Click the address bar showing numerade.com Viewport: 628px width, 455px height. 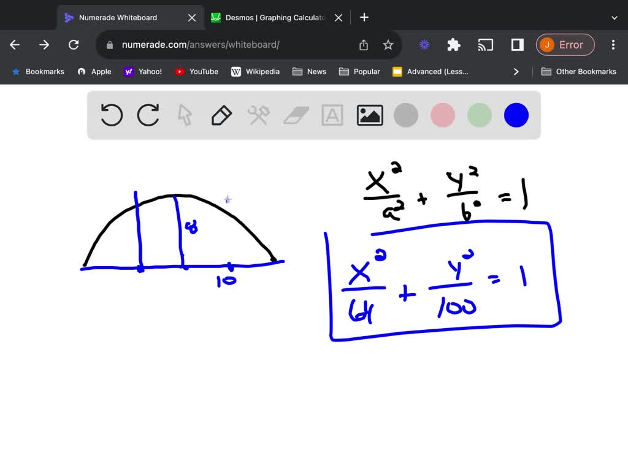[x=184, y=45]
